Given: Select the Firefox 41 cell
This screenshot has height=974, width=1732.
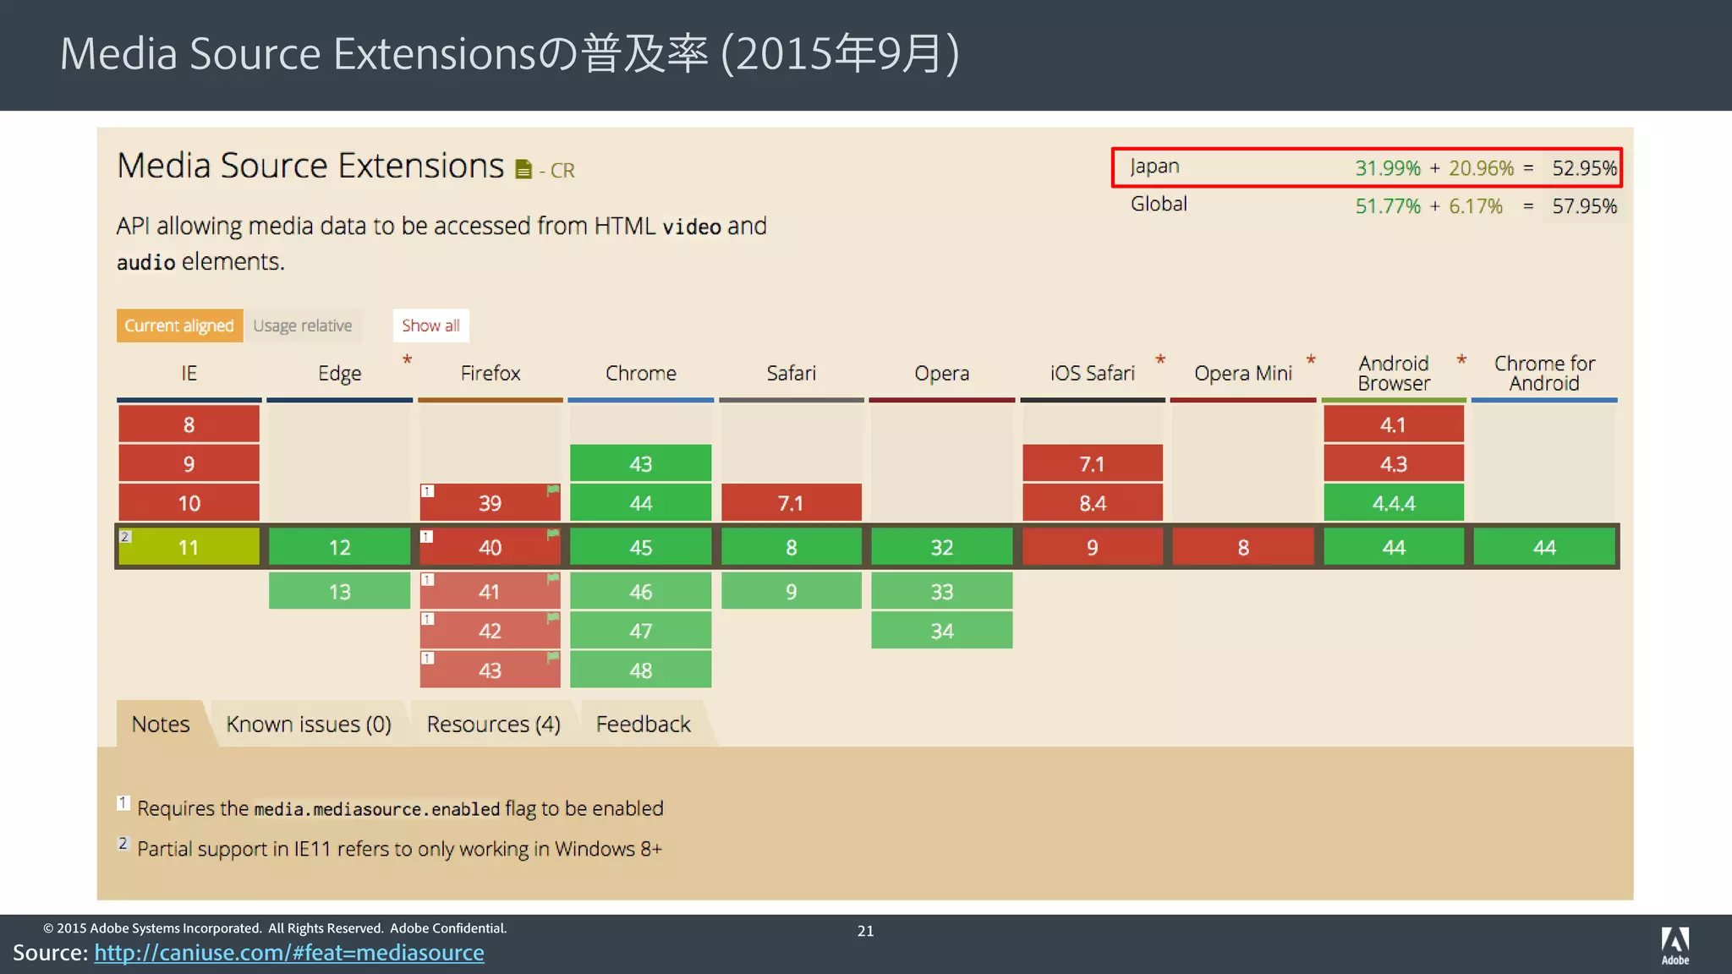Looking at the screenshot, I should (490, 591).
